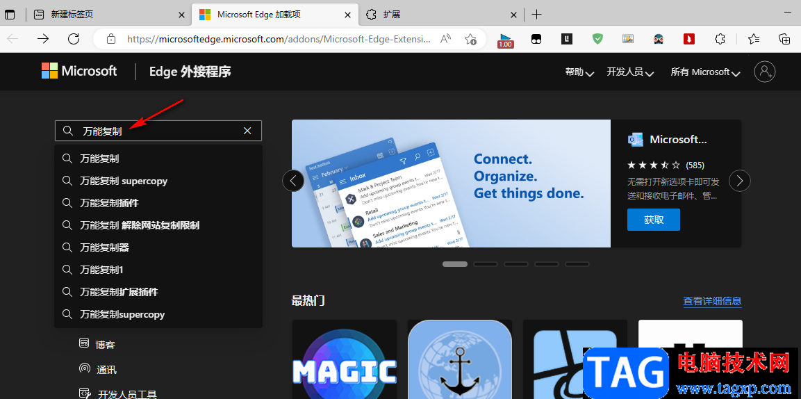Choose suggestion 万能复制1
This screenshot has width=801, height=399.
click(x=158, y=270)
